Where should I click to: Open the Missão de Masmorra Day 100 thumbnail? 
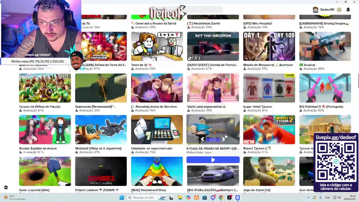pyautogui.click(x=269, y=46)
